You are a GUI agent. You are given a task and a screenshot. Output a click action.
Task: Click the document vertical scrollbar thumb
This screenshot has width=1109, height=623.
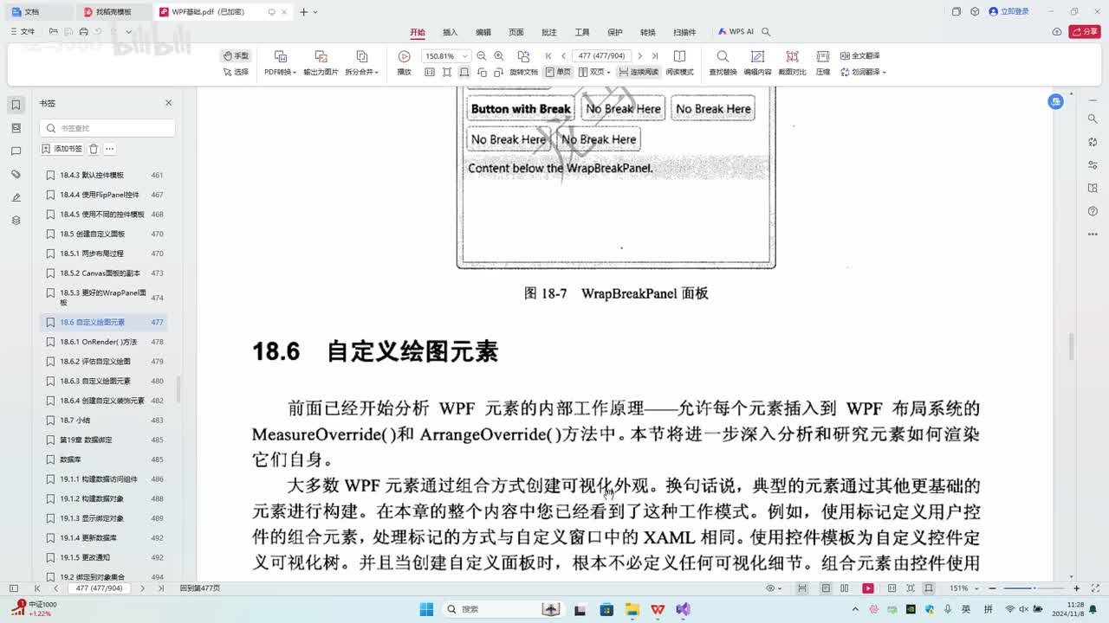tap(1071, 346)
